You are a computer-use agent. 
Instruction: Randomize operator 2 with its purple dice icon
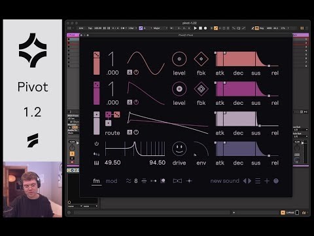(96, 85)
